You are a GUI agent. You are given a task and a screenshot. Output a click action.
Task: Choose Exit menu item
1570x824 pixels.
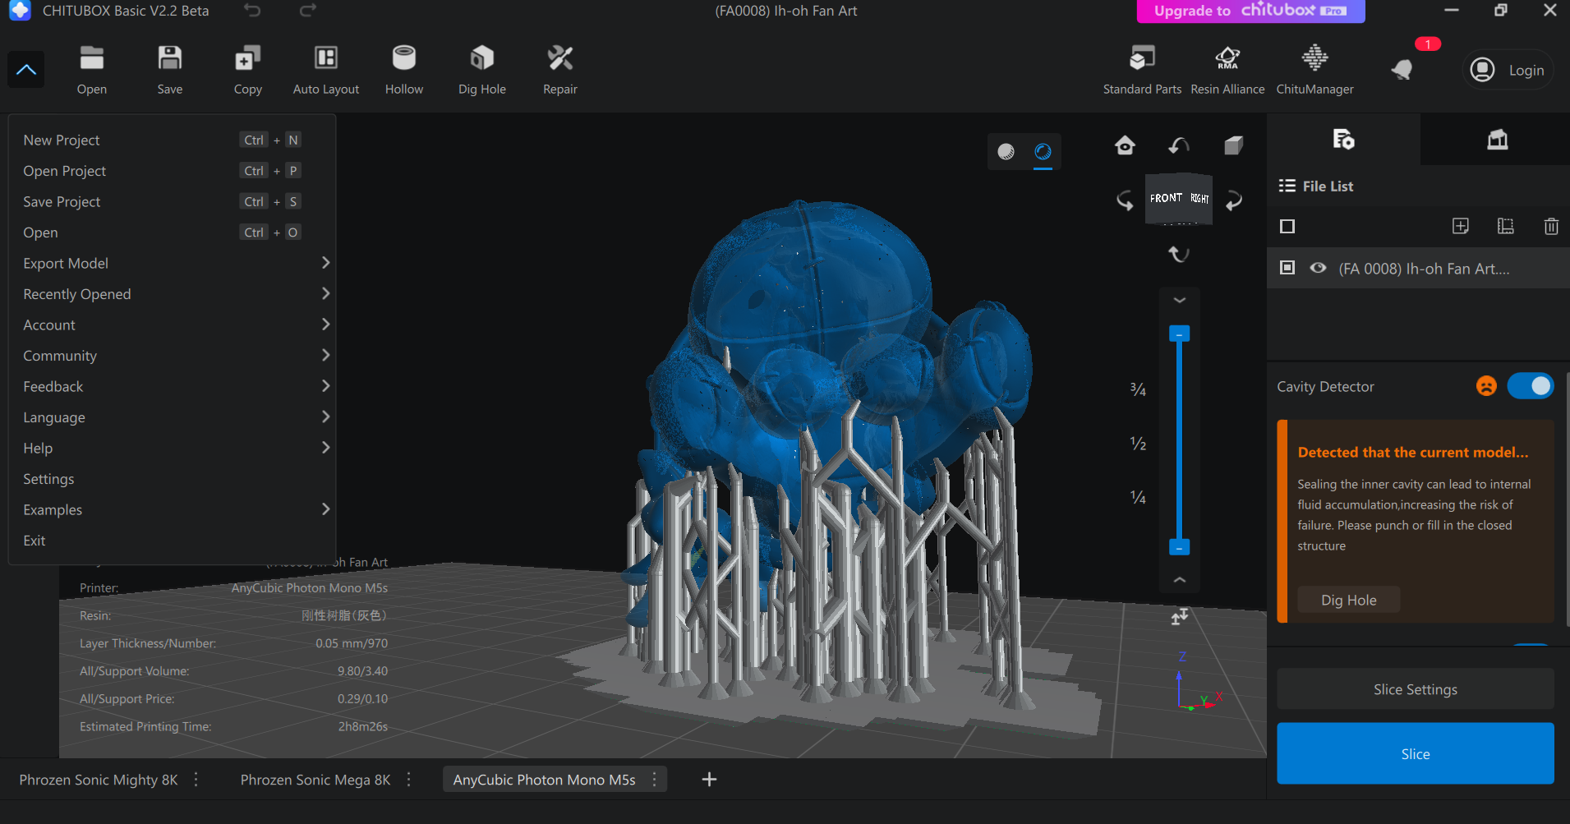click(172, 540)
